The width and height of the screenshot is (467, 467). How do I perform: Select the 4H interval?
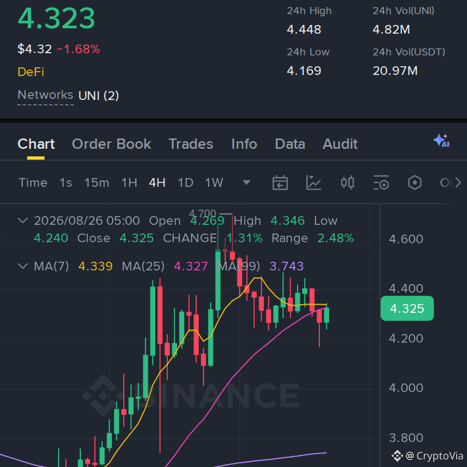[x=157, y=182]
